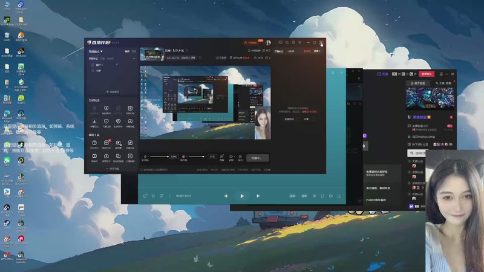Click the 添加素材 add source button

click(x=113, y=92)
